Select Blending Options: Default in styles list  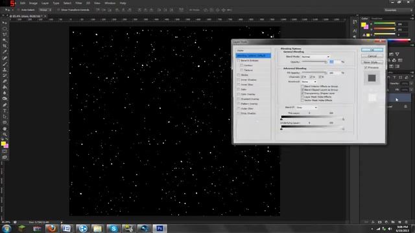pos(253,56)
